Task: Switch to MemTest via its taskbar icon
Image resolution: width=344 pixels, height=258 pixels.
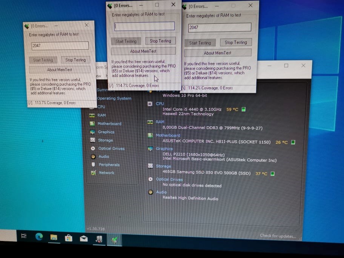Action: (114, 240)
